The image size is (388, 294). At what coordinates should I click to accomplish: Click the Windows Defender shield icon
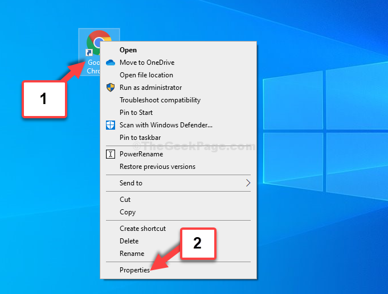tap(111, 125)
